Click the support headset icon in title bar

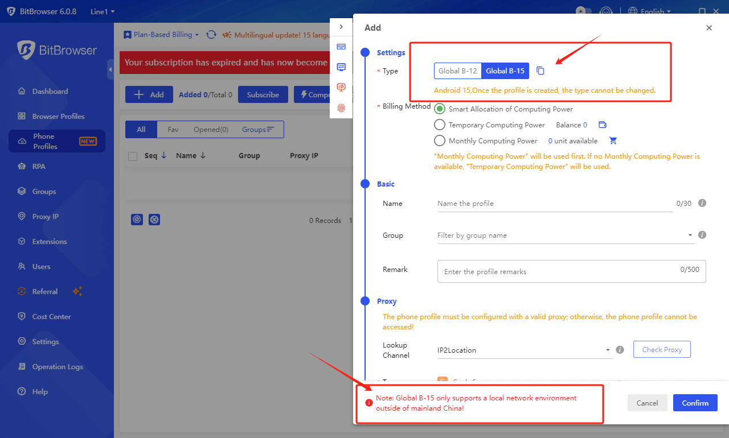point(607,11)
